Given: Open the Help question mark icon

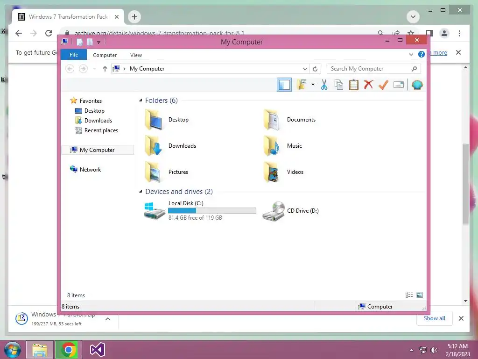Looking at the screenshot, I should [422, 54].
